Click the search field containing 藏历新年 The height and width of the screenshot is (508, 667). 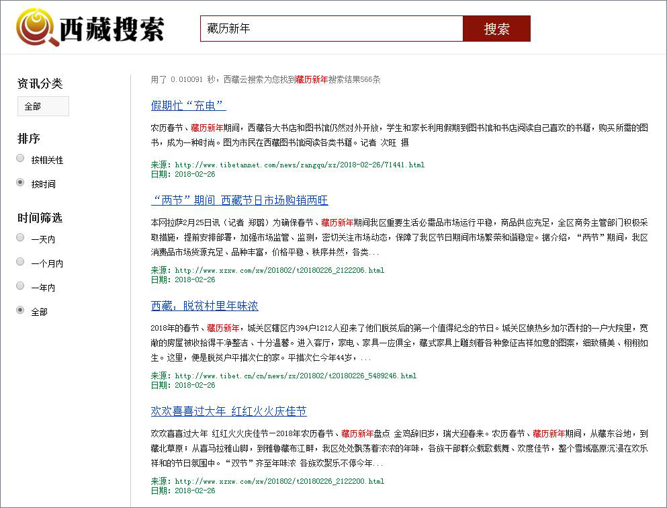click(331, 29)
